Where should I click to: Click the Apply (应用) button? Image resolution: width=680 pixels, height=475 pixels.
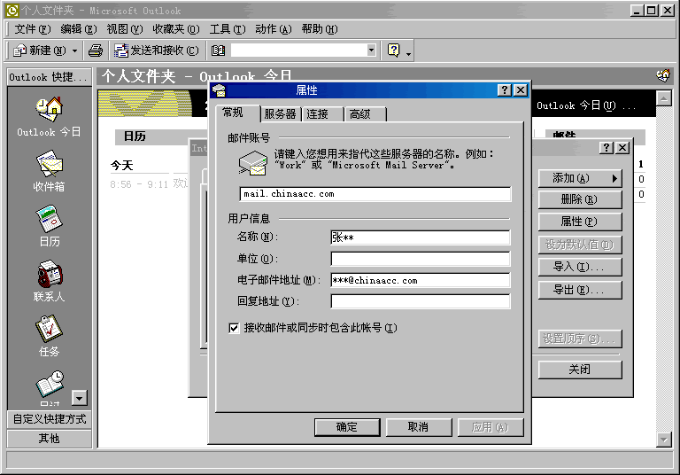click(490, 427)
